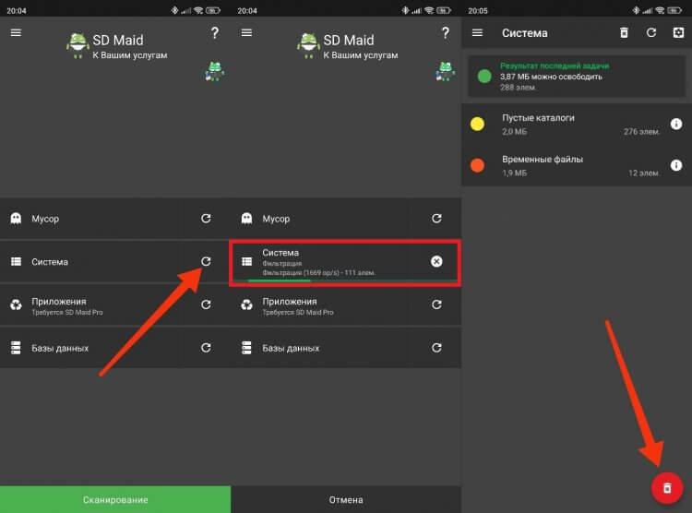Viewport: 692px width, 513px height.
Task: Refresh Базы данных in first screen
Action: (206, 348)
